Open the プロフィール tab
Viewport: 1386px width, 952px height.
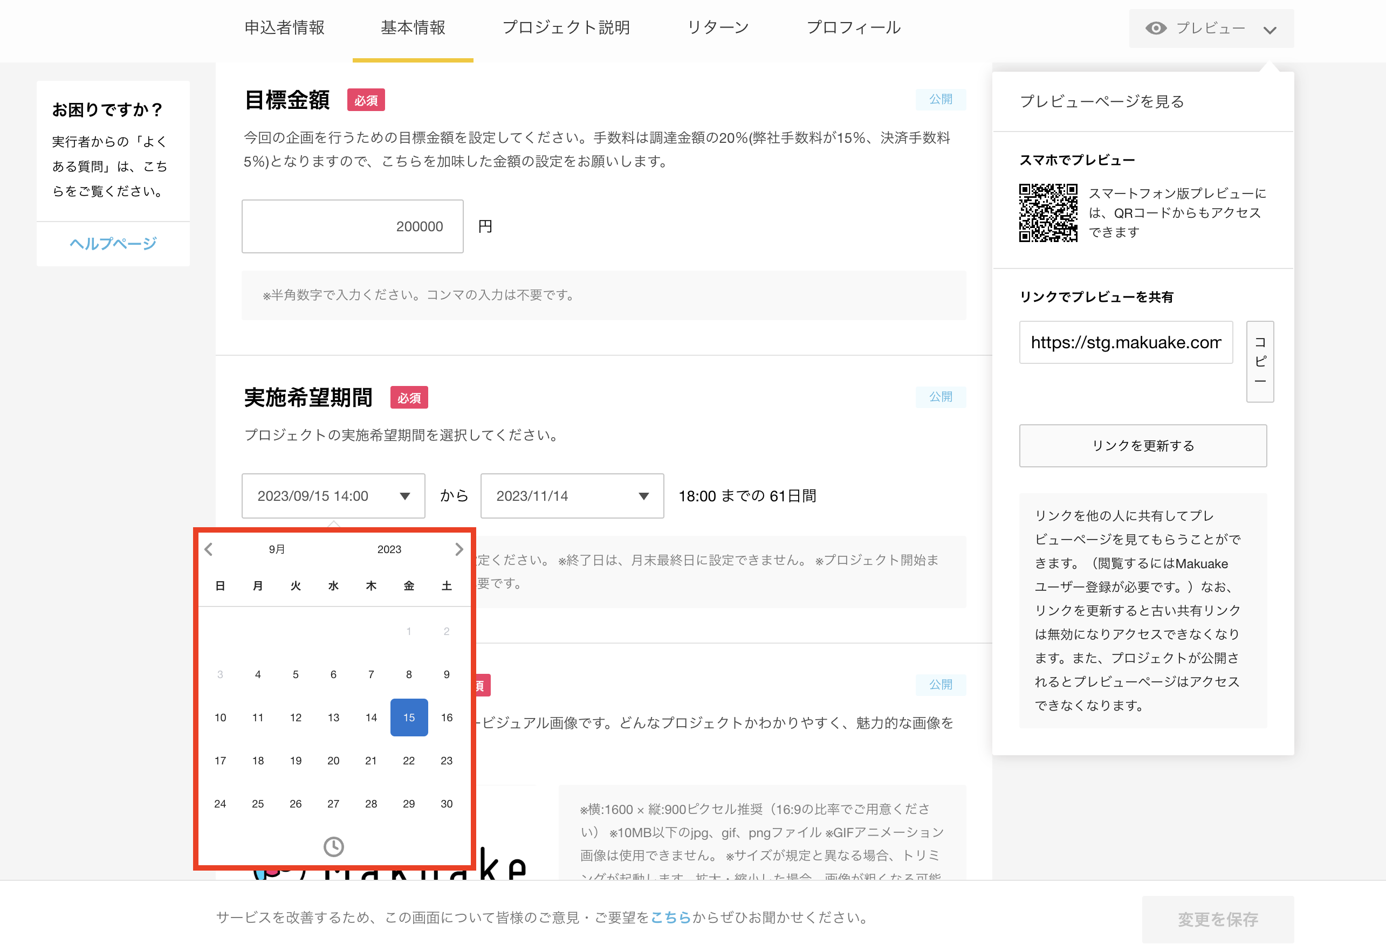[853, 27]
